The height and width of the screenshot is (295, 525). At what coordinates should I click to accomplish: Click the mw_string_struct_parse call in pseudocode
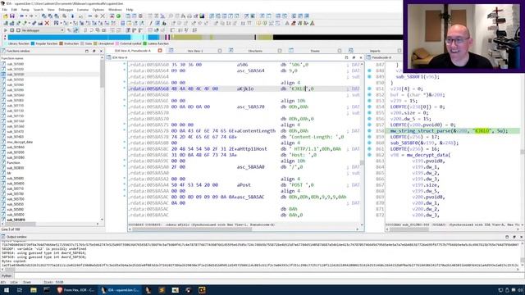[420, 131]
